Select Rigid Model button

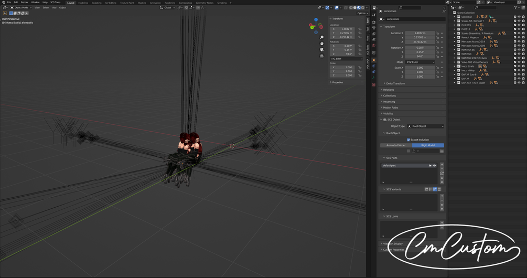pos(428,145)
